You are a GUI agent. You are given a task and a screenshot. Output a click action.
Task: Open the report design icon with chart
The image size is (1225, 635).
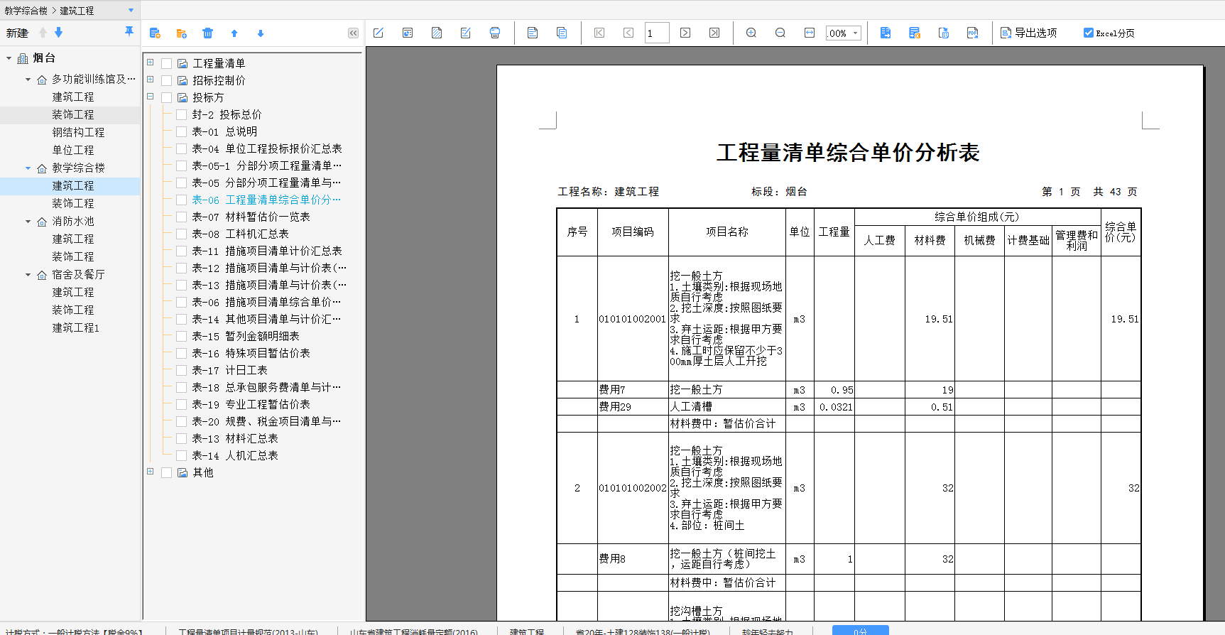tap(408, 33)
